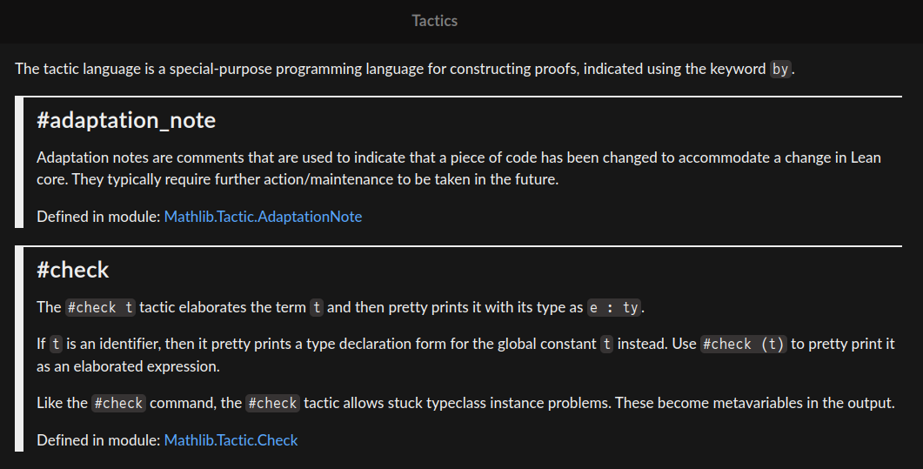Click the "t" code after the word "If"

point(56,344)
